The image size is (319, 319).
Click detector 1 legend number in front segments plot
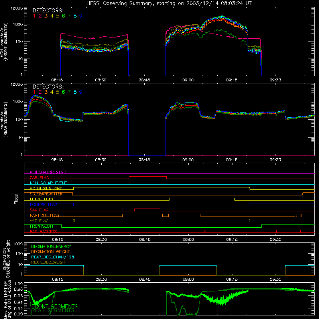click(x=34, y=16)
